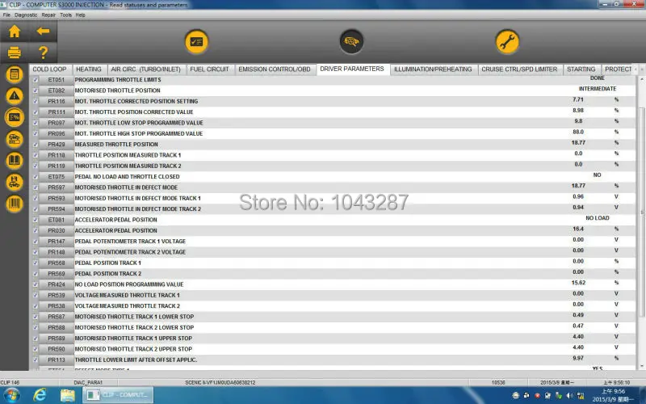
Task: Toggle checkbox for ET075 Pedal No Load row
Action: coord(36,176)
